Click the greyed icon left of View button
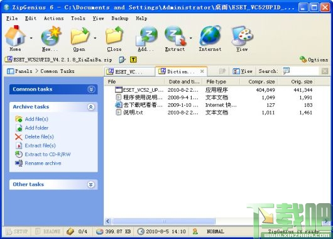This screenshot has height=239, width=333. pos(222,71)
